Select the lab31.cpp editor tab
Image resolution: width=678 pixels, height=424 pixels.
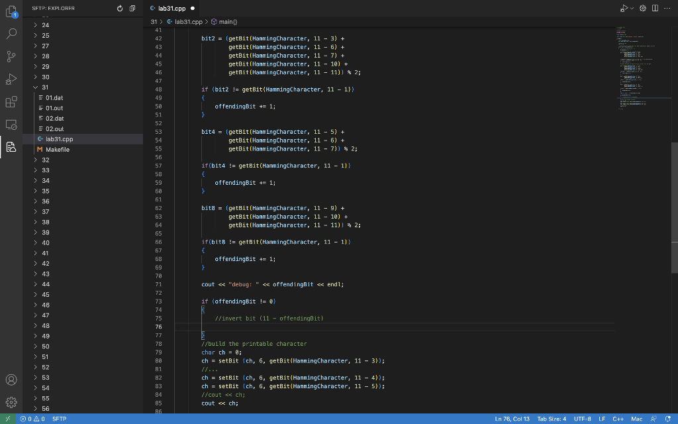[x=170, y=8]
